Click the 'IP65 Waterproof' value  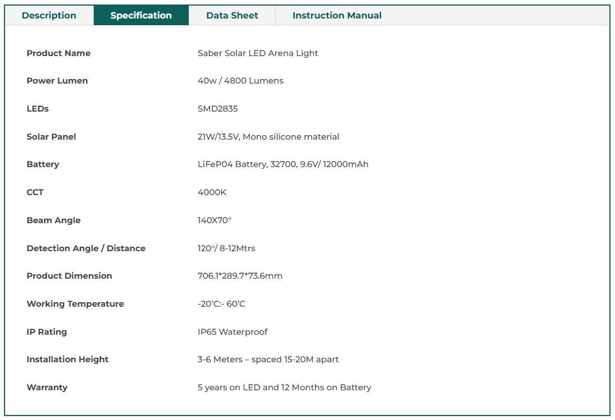pos(233,332)
